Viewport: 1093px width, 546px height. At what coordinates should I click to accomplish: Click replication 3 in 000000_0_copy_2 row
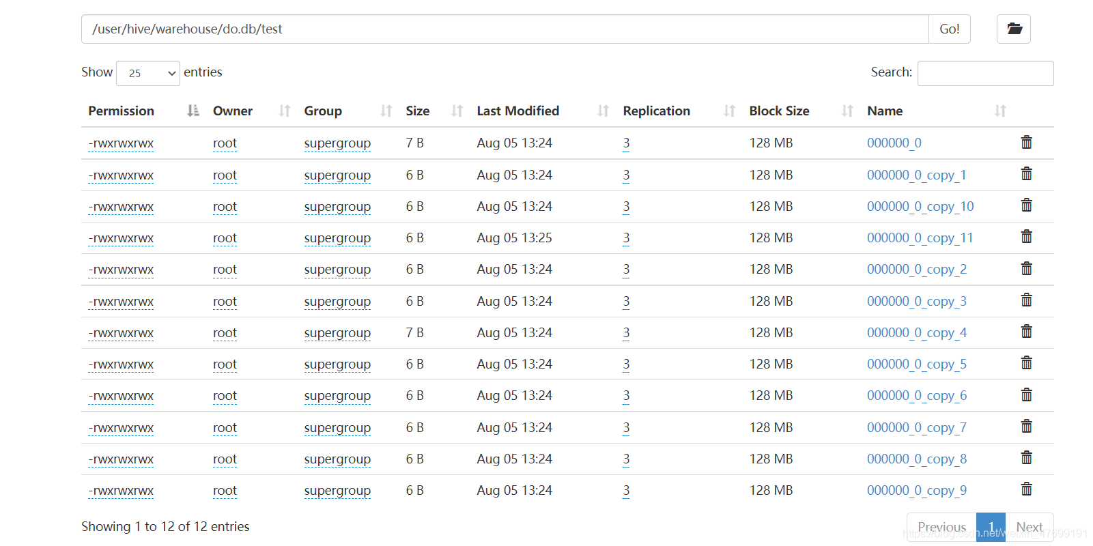click(626, 269)
